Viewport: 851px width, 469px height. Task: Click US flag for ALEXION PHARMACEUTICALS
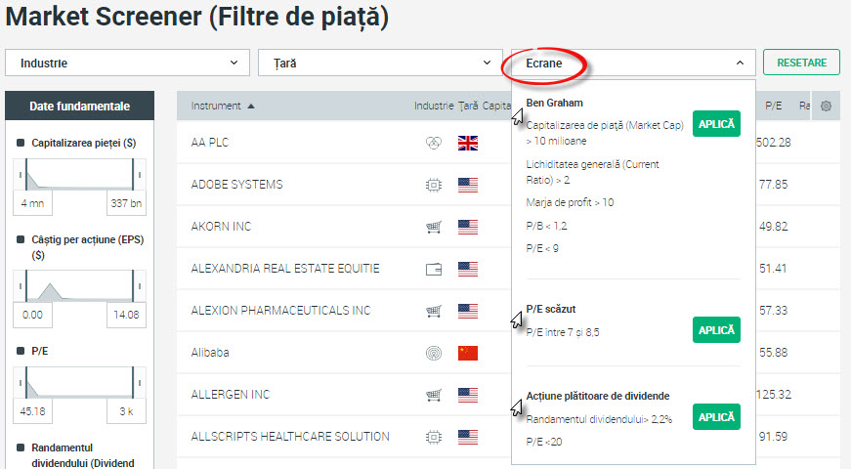[468, 311]
